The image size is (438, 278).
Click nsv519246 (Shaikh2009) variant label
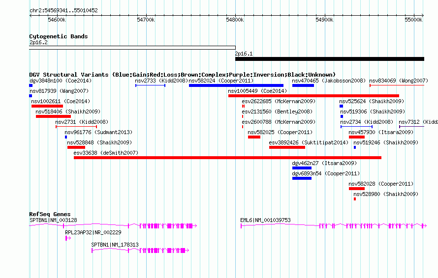tap(386, 142)
